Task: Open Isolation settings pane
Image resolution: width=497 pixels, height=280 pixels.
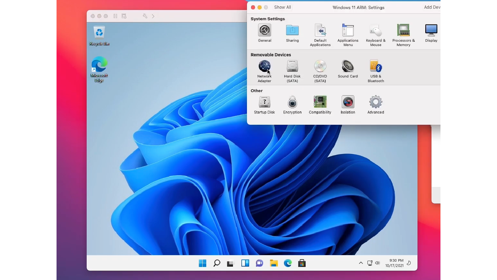Action: coord(348,105)
